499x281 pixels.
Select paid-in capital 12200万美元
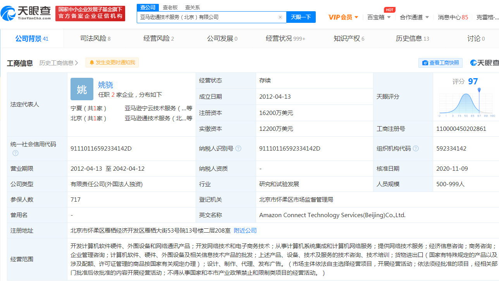pos(276,129)
